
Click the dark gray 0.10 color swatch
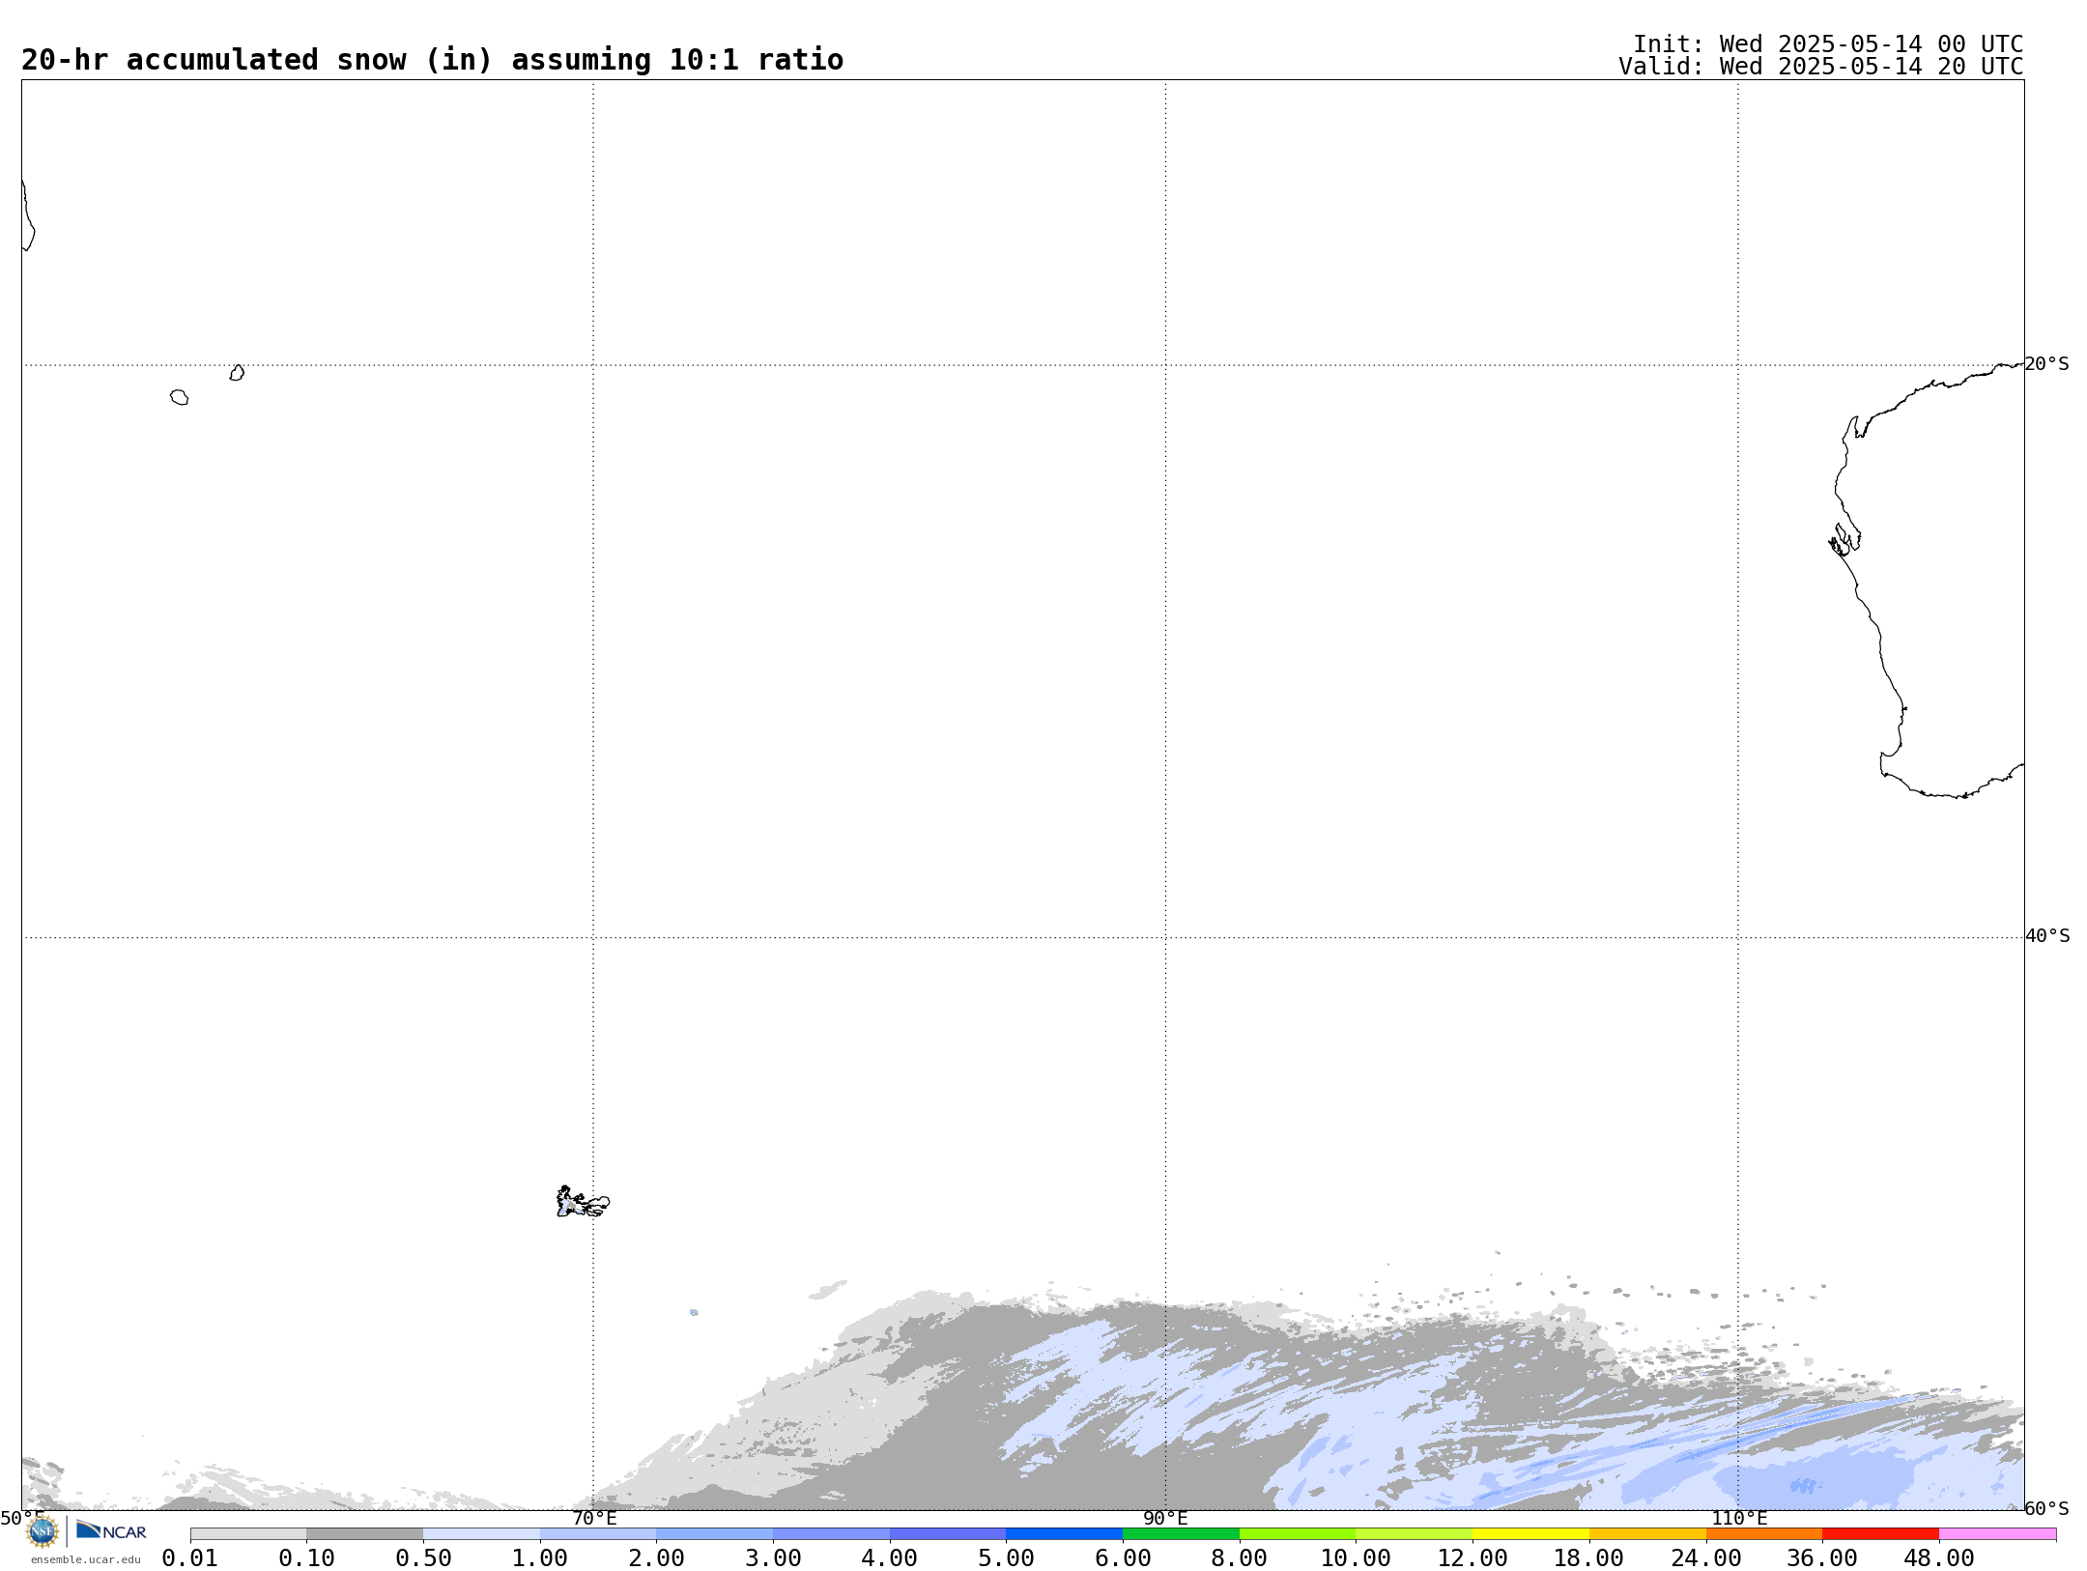pyautogui.click(x=365, y=1534)
